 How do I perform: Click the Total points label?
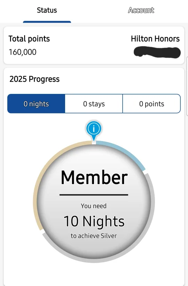(x=29, y=39)
